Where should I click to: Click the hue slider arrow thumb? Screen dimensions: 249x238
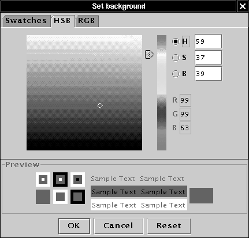pos(150,55)
